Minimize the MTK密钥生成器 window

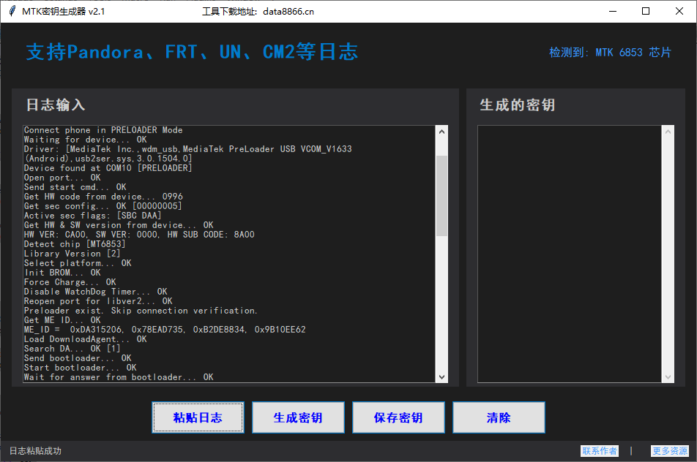pos(611,11)
